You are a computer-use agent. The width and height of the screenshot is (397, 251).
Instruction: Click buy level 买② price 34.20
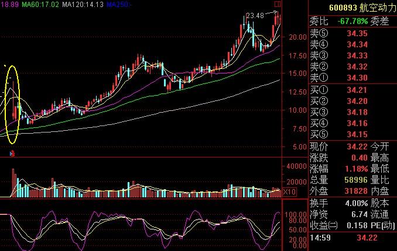pyautogui.click(x=357, y=101)
